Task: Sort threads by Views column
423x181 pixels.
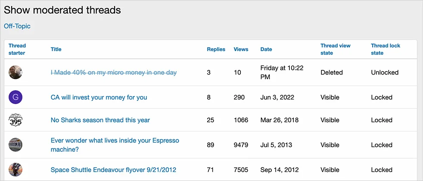Action: (241, 49)
